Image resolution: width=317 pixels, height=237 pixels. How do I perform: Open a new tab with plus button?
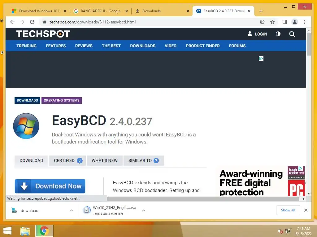pos(261,11)
